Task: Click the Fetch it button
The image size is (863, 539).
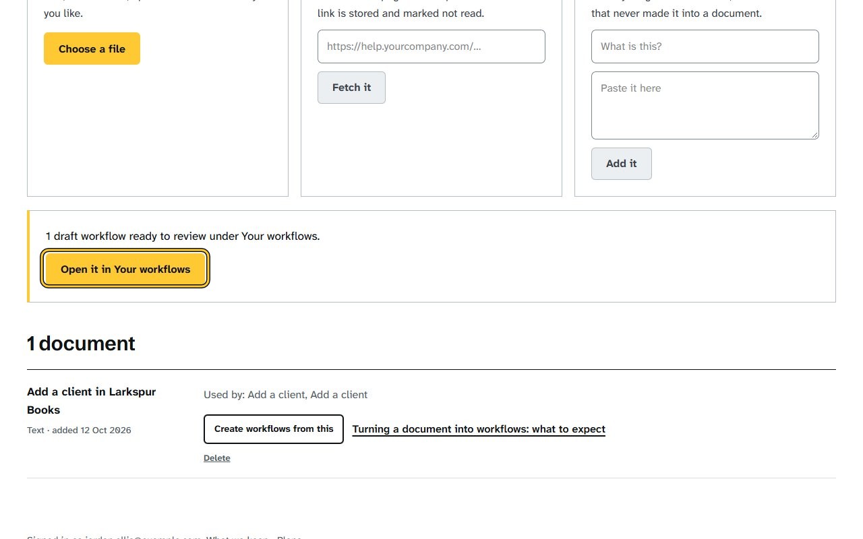Action: coord(351,88)
